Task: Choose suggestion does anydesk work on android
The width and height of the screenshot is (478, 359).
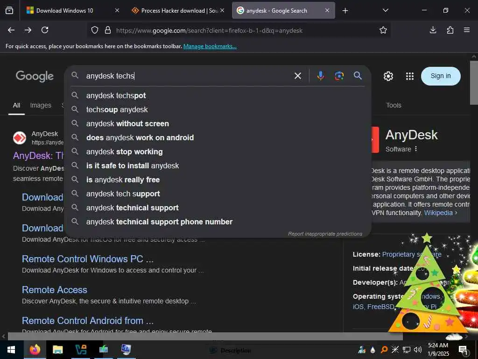Action: pos(218,138)
